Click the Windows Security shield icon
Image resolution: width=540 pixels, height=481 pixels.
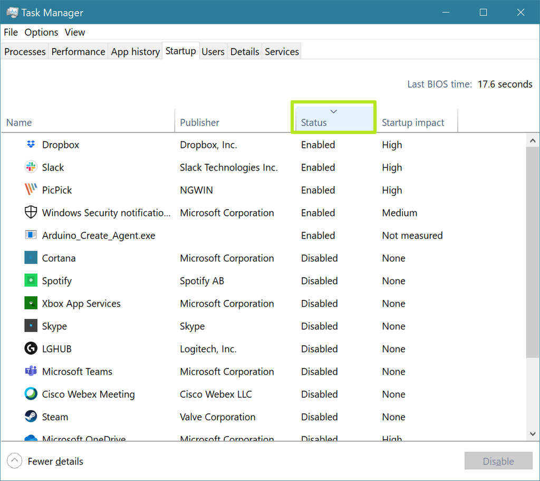coord(31,213)
